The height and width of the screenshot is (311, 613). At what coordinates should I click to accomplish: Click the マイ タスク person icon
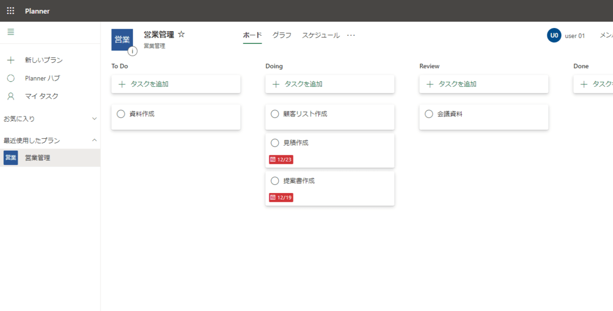click(x=11, y=96)
